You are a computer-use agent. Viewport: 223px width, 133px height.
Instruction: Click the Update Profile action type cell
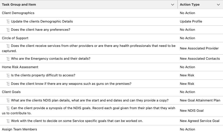191,22
